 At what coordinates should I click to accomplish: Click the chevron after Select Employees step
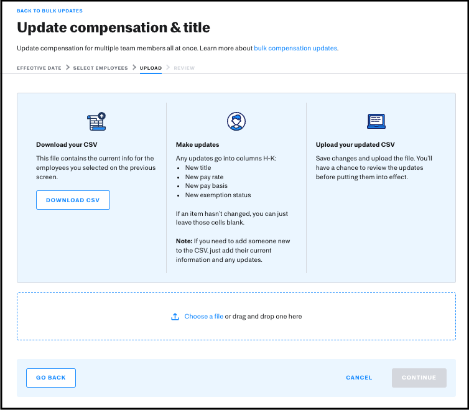click(x=134, y=68)
